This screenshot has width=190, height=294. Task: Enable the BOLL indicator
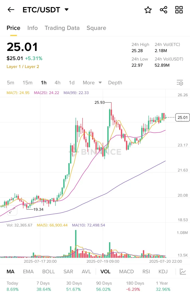click(49, 271)
